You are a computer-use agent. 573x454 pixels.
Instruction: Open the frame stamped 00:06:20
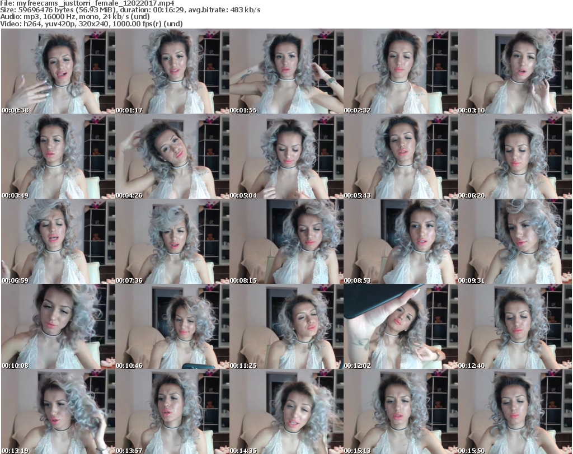[515, 156]
